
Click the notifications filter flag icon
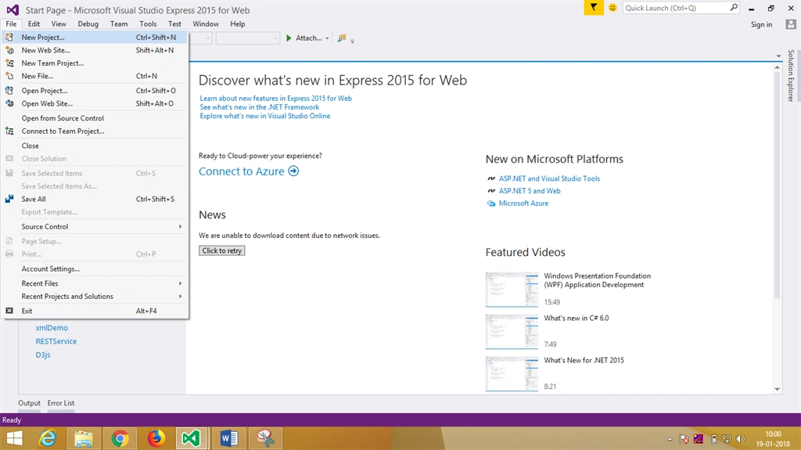pos(593,8)
